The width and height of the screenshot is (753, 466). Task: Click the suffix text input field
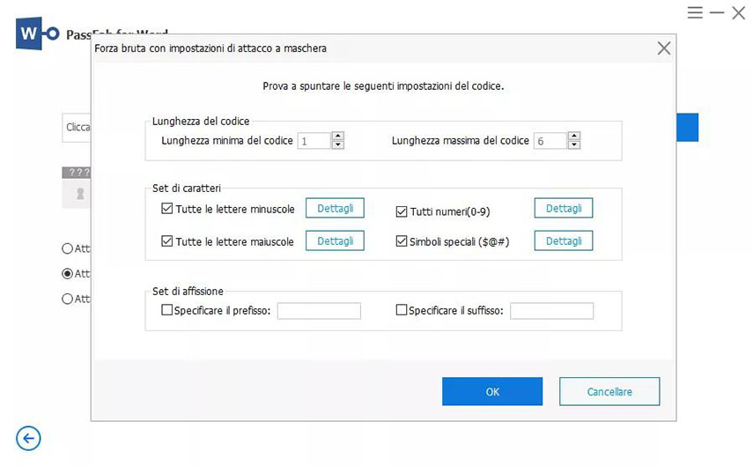(551, 311)
